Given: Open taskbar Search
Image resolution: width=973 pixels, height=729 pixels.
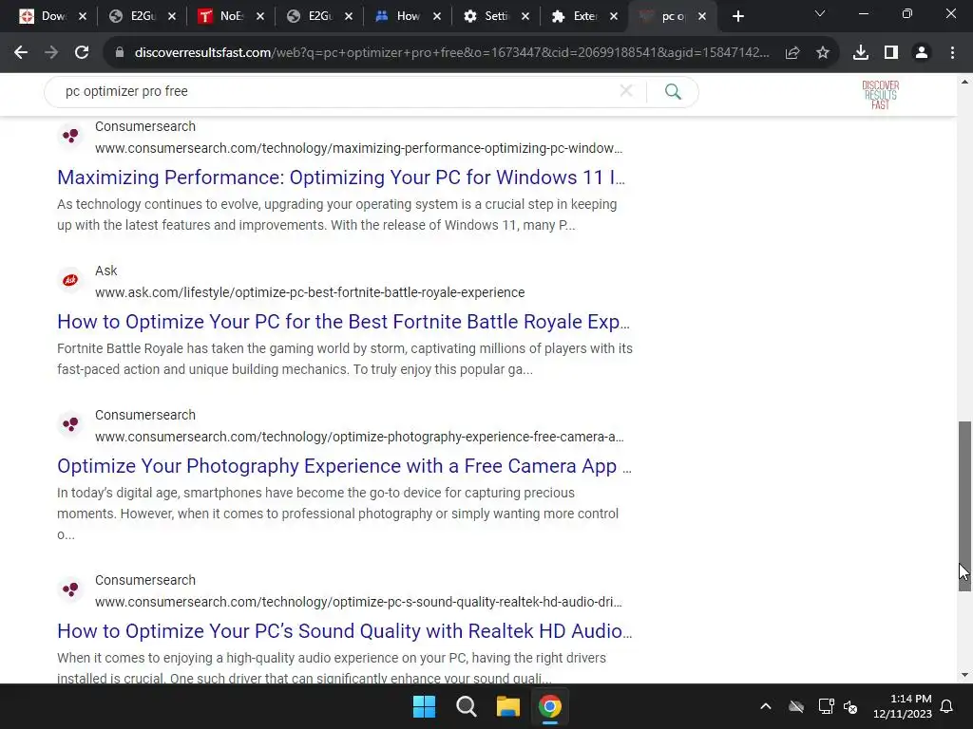Looking at the screenshot, I should click(466, 706).
